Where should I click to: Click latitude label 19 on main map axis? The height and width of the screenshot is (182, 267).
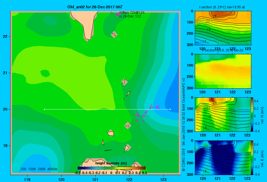[5, 146]
